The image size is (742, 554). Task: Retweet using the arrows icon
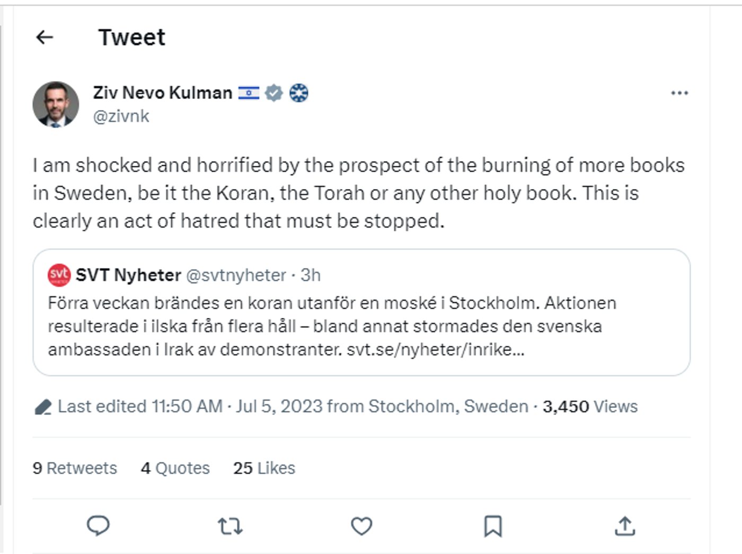coord(230,526)
